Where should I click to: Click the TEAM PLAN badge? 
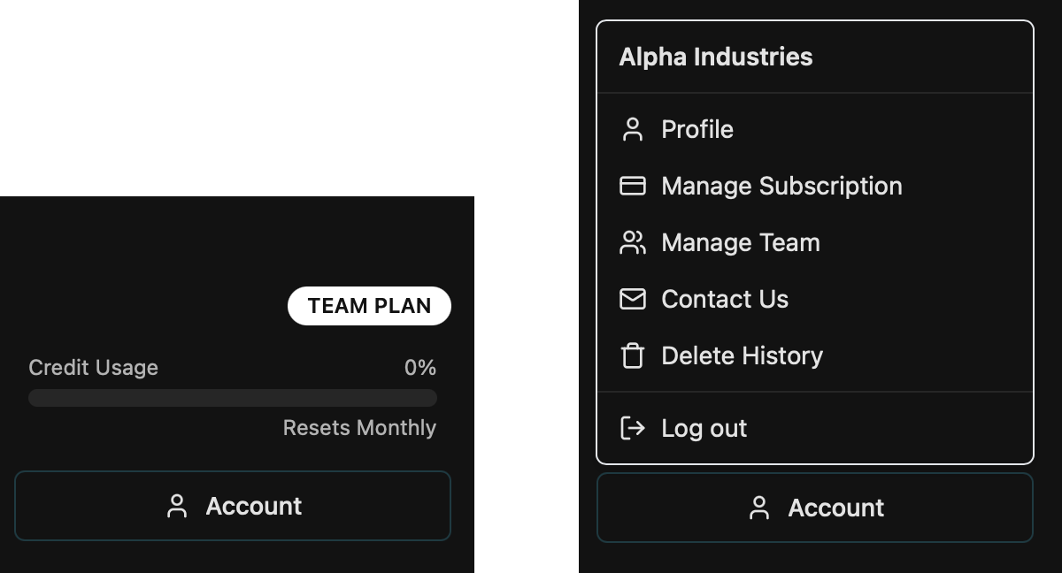[369, 306]
